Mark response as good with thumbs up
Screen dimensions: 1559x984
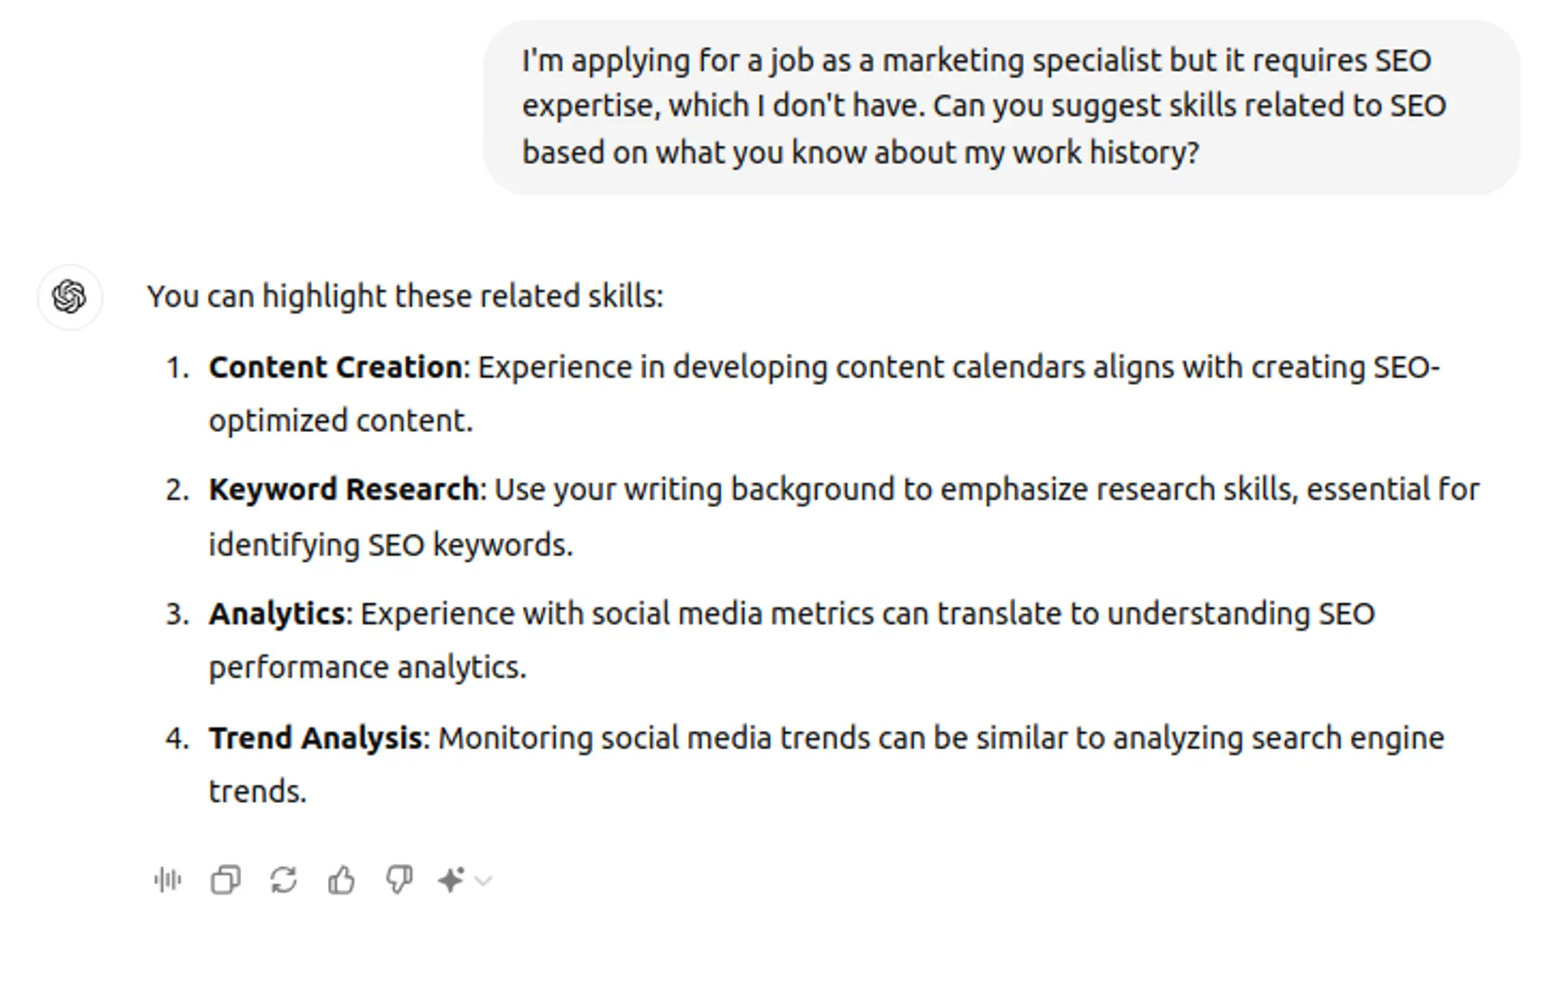341,880
